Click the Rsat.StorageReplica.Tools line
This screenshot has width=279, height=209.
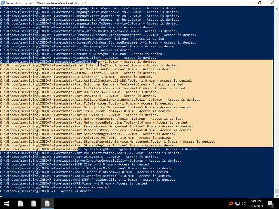tap(89, 145)
